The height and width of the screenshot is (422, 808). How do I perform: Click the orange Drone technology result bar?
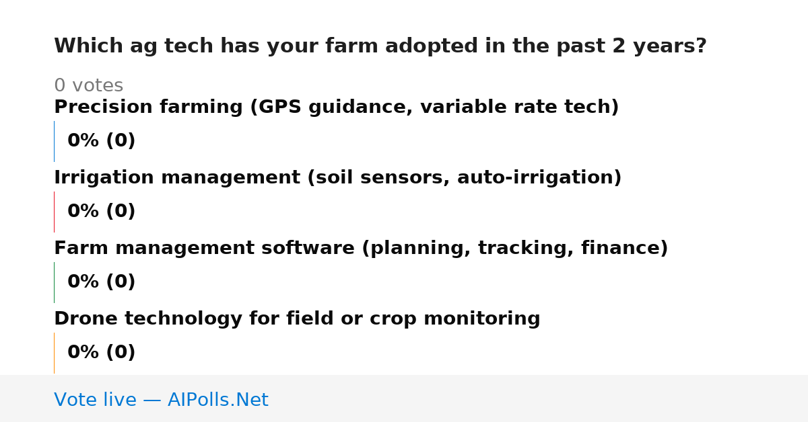click(x=54, y=353)
